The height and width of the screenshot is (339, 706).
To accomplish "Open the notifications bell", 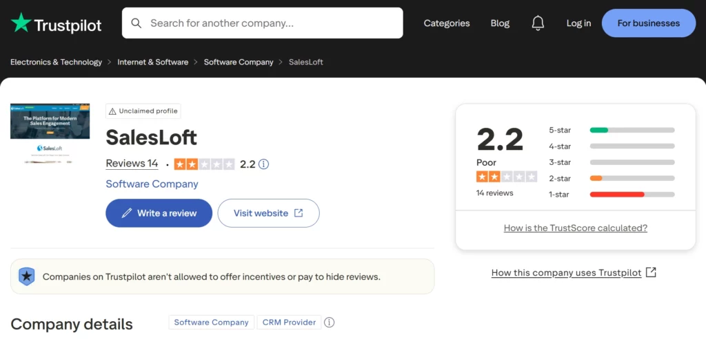I will [538, 23].
